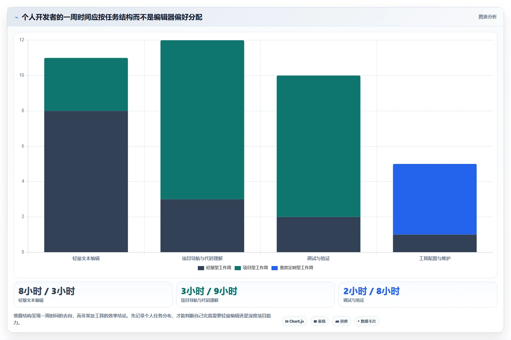Toggle the 轻量型工作周 legend item
The width and height of the screenshot is (511, 340).
point(214,268)
